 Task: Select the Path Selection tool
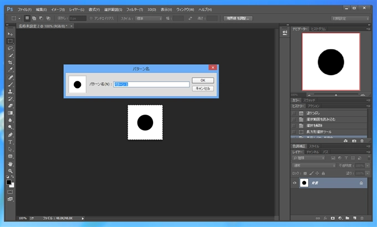point(10,149)
